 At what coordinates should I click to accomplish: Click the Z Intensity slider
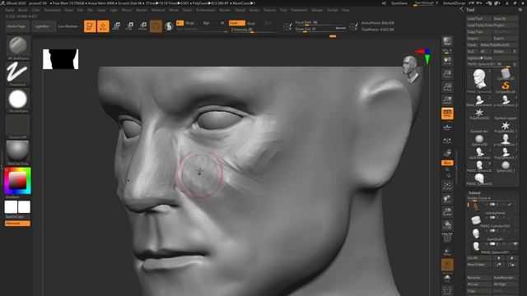[x=254, y=30]
